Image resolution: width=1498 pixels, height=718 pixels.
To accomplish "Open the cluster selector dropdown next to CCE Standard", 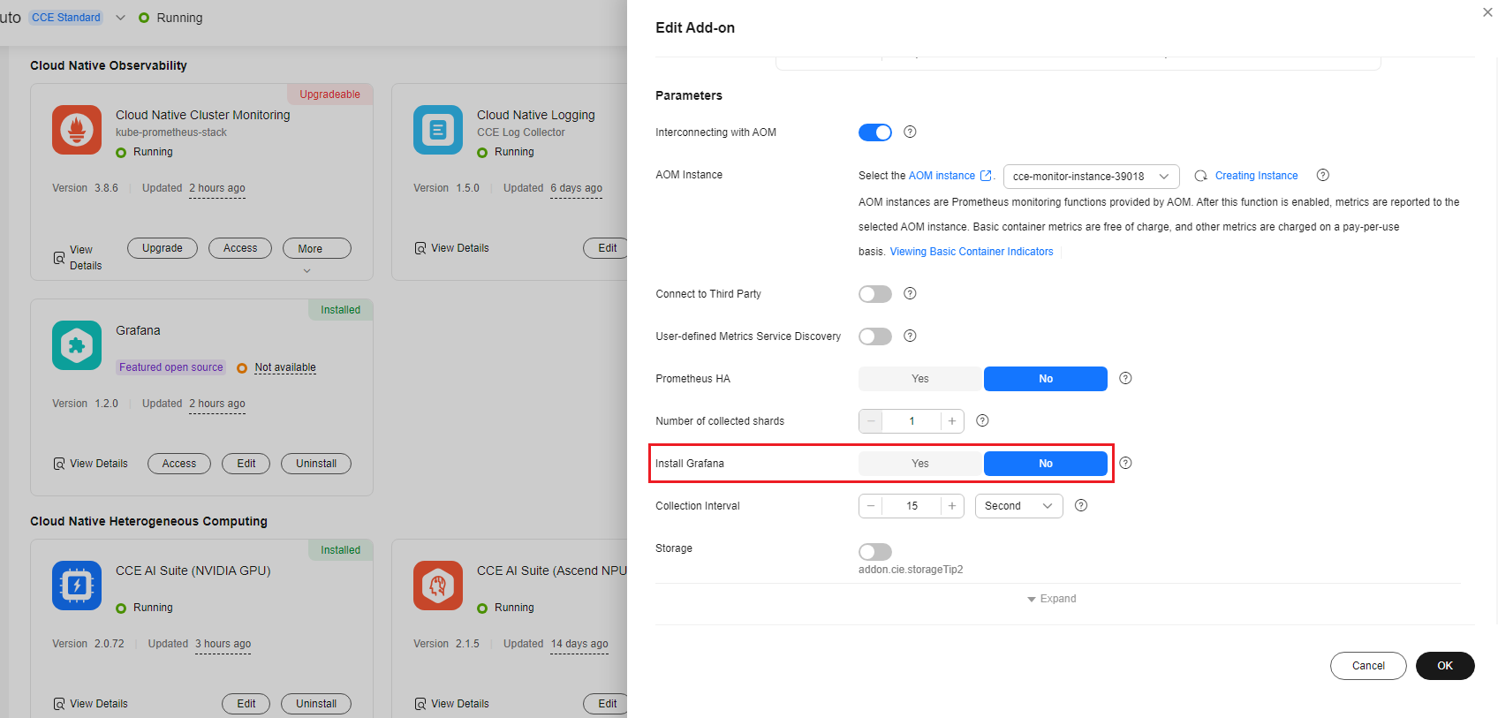I will pyautogui.click(x=120, y=18).
